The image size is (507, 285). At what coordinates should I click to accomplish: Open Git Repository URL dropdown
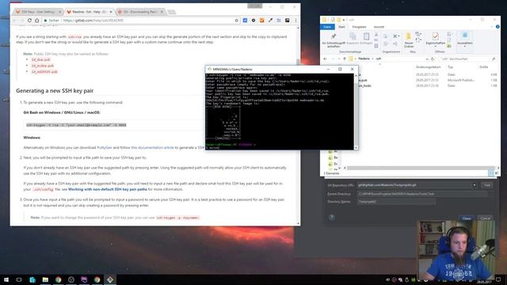pos(475,185)
